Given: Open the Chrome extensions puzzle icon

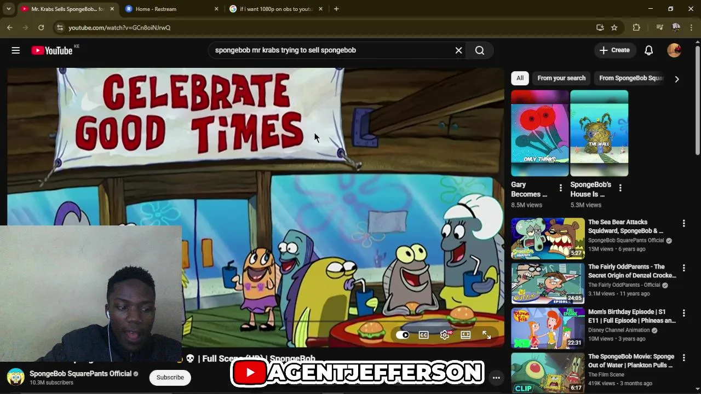Looking at the screenshot, I should pyautogui.click(x=636, y=27).
